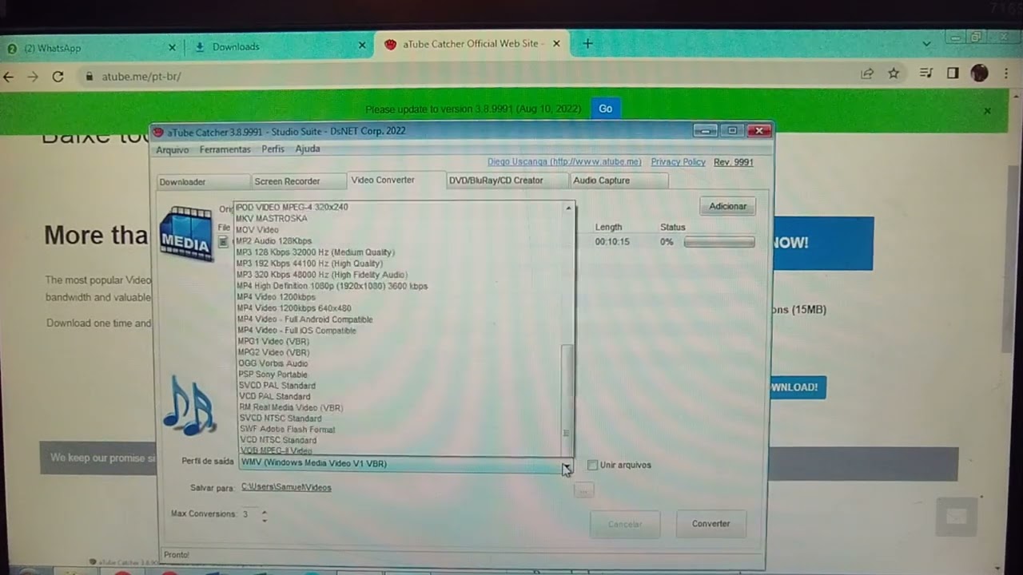This screenshot has height=575, width=1023.
Task: Select MOV Video profile
Action: click(x=257, y=230)
